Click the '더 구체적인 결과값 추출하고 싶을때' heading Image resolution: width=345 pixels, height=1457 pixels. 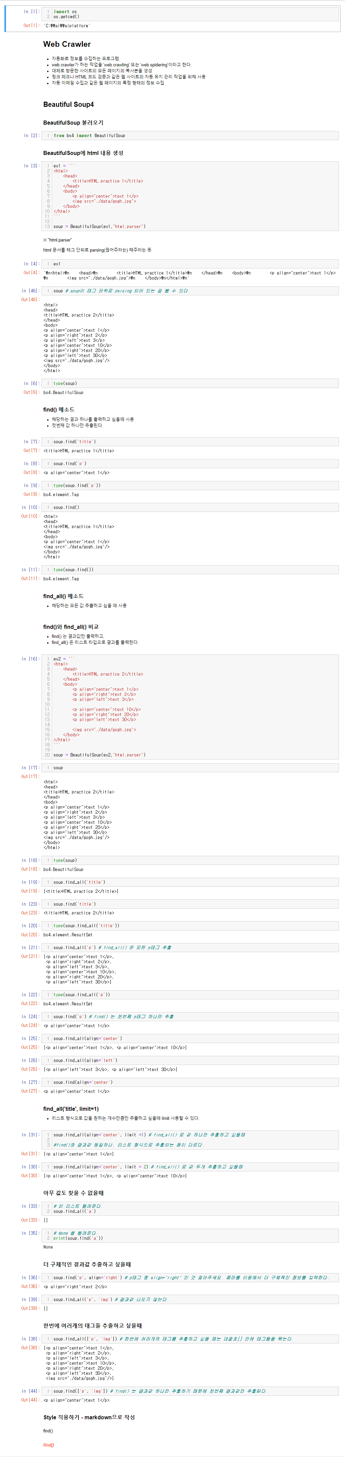coord(87,1265)
